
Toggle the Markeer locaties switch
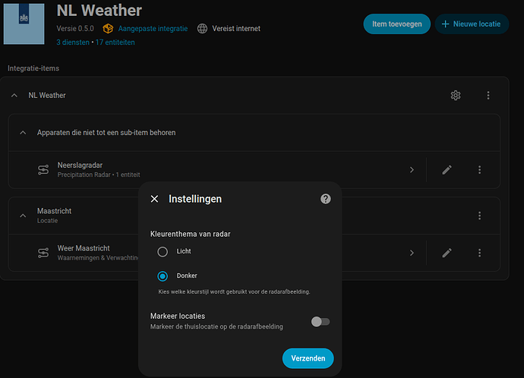coord(320,322)
